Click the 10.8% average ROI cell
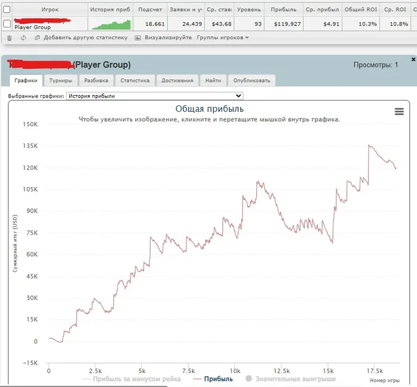 click(395, 24)
